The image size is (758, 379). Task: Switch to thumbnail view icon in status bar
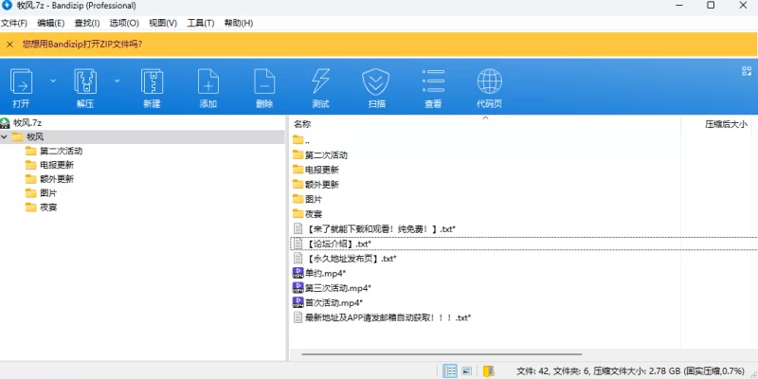pyautogui.click(x=466, y=370)
